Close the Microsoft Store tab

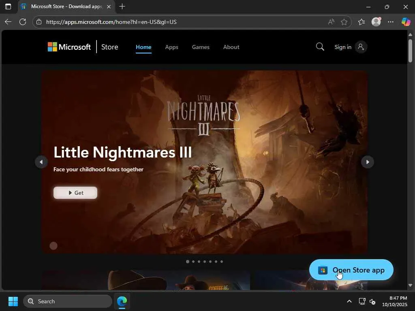coord(109,7)
